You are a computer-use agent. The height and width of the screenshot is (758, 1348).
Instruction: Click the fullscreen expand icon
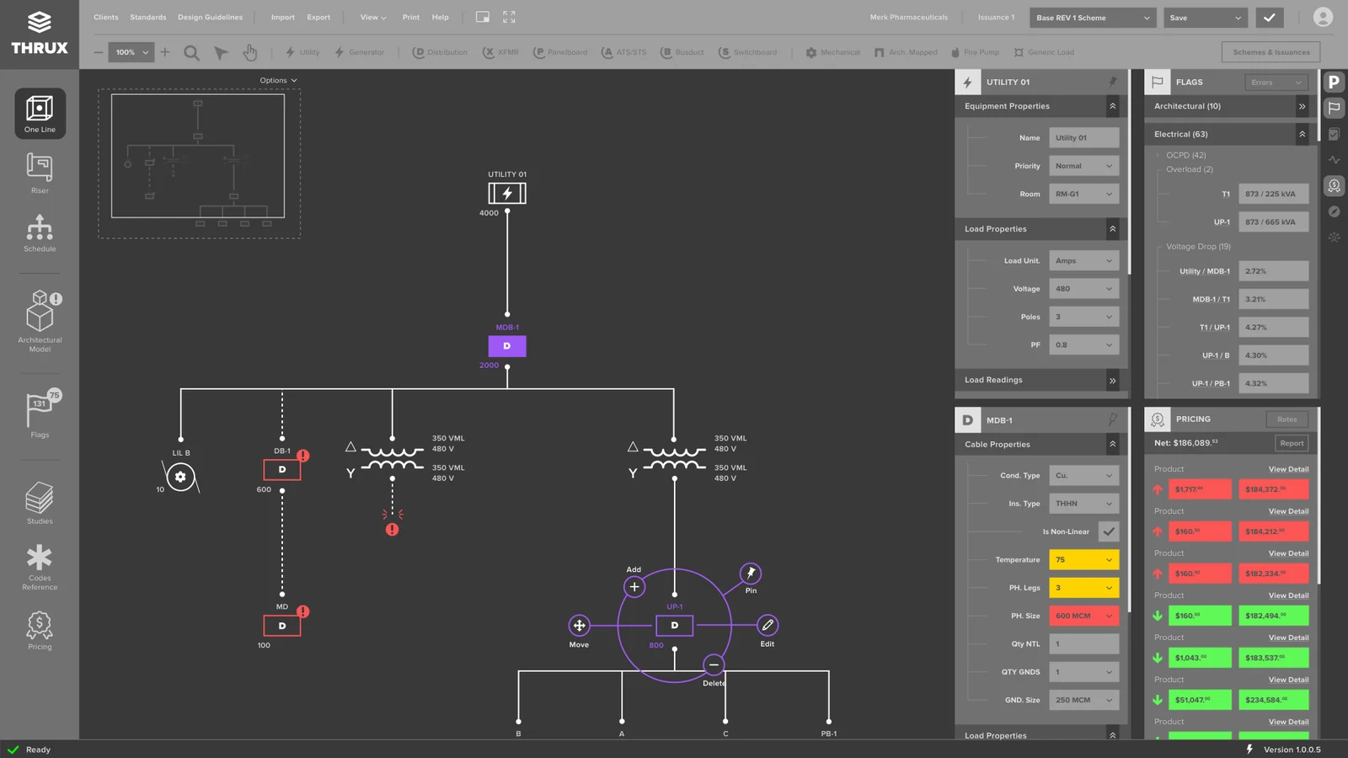point(509,17)
